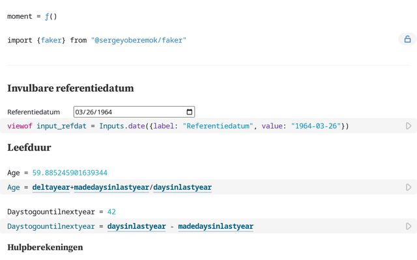The image size is (417, 260).
Task: Run the viewof input_refdat cell
Action: point(409,126)
